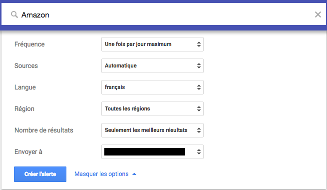
Task: Clear the Amazon search query
Action: coord(318,14)
